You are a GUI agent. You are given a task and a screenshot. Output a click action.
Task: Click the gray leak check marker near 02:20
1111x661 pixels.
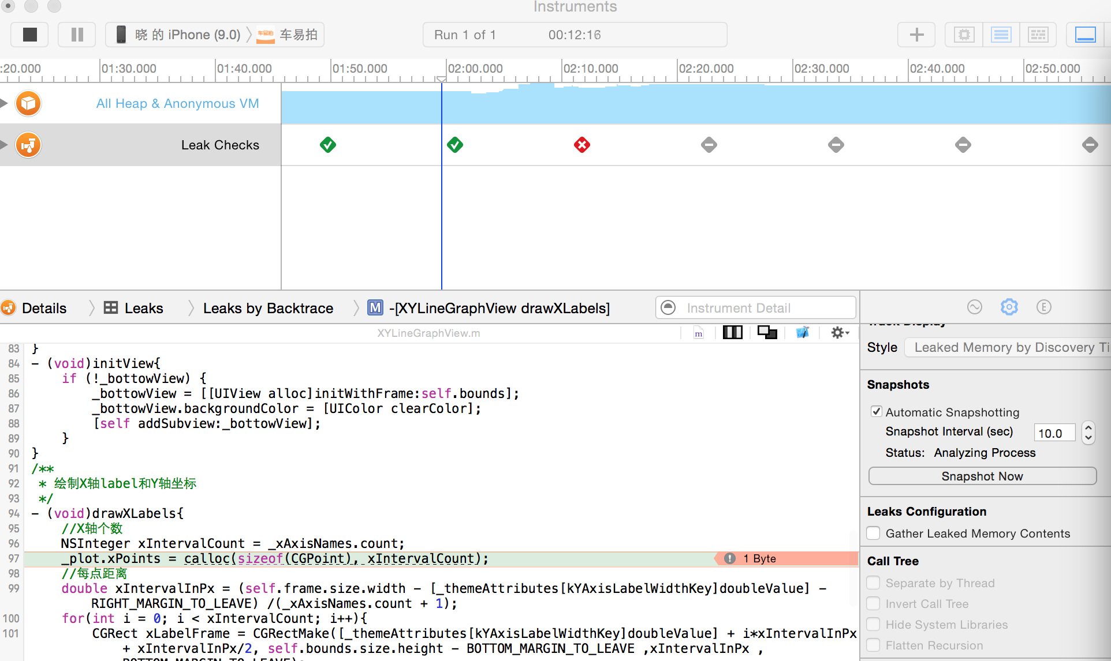[709, 145]
